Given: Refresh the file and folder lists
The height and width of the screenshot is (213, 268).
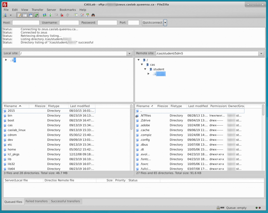Looking at the screenshot, I should (44, 15).
